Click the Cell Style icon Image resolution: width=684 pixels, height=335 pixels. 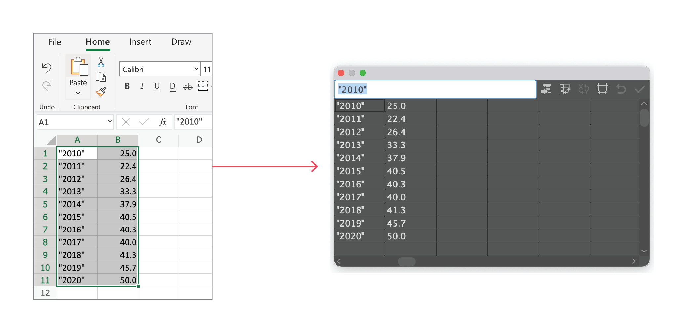click(x=602, y=89)
